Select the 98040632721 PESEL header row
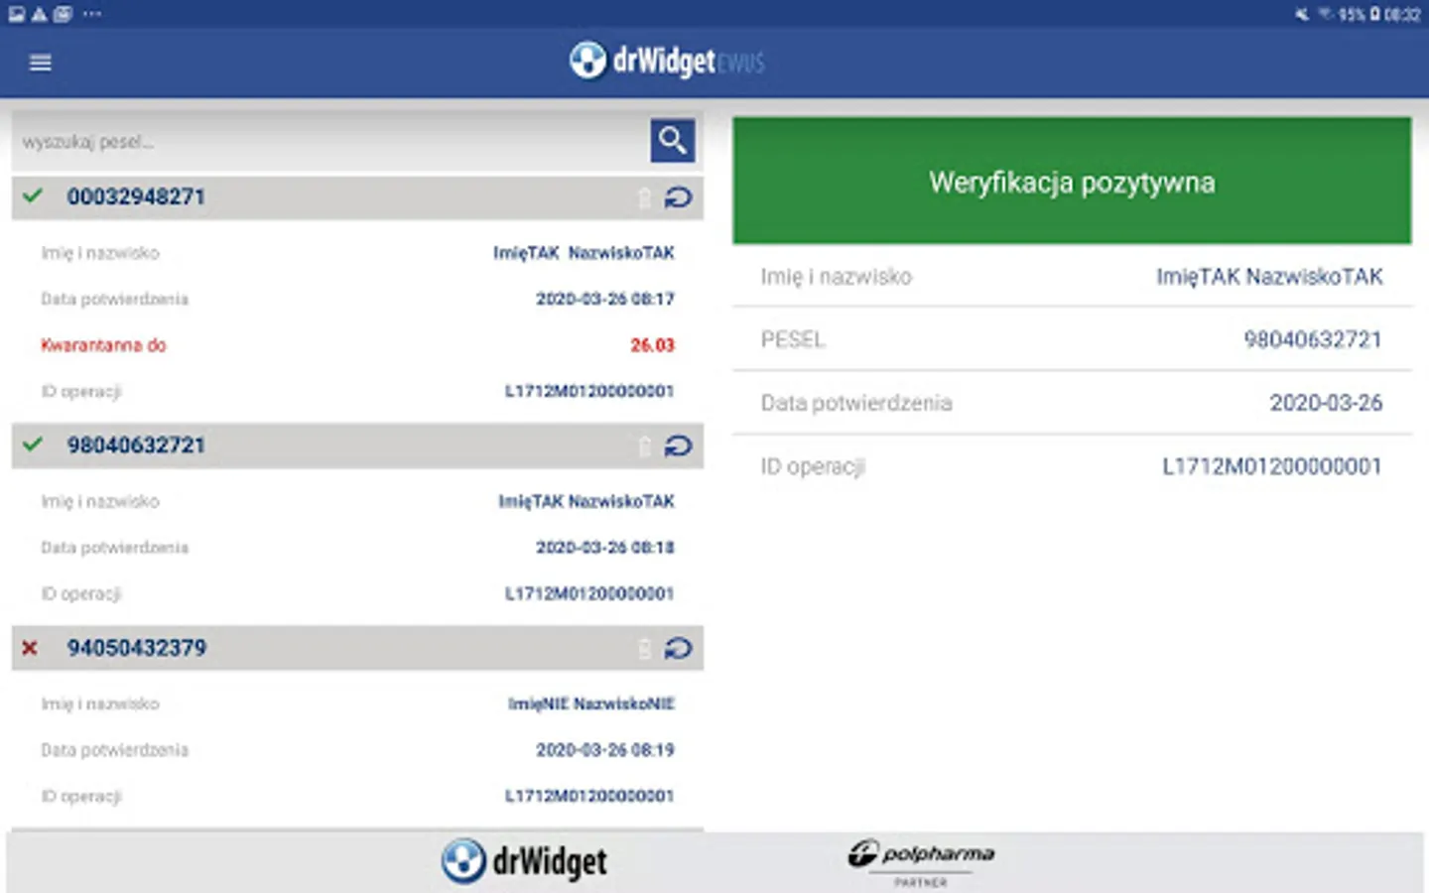1429x893 pixels. (357, 446)
